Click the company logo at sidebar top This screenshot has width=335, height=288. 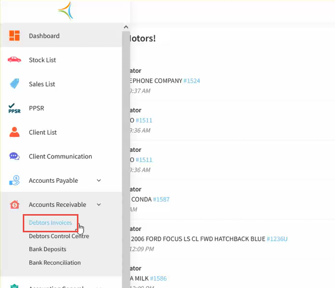65,11
